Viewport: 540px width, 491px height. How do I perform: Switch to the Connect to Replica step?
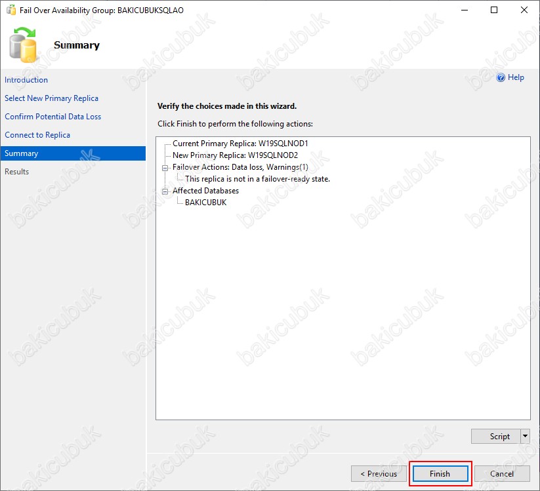(x=37, y=135)
